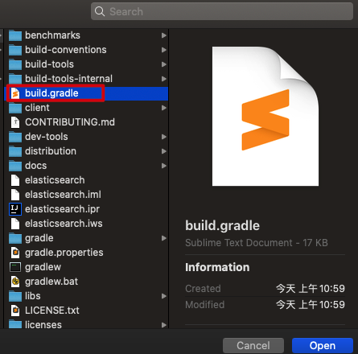The image size is (358, 354).
Task: Click the docs folder icon
Action: 15,166
